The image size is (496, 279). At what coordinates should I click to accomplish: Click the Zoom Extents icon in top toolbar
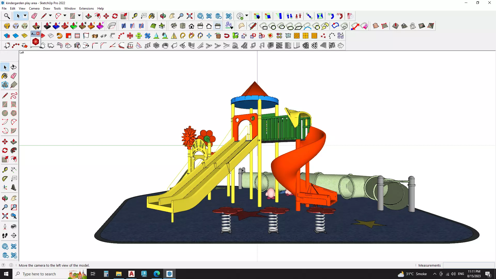tap(190, 16)
